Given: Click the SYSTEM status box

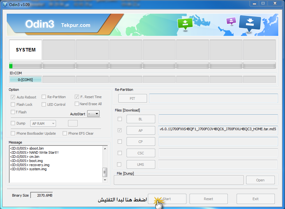Looking at the screenshot, I should tap(26, 50).
